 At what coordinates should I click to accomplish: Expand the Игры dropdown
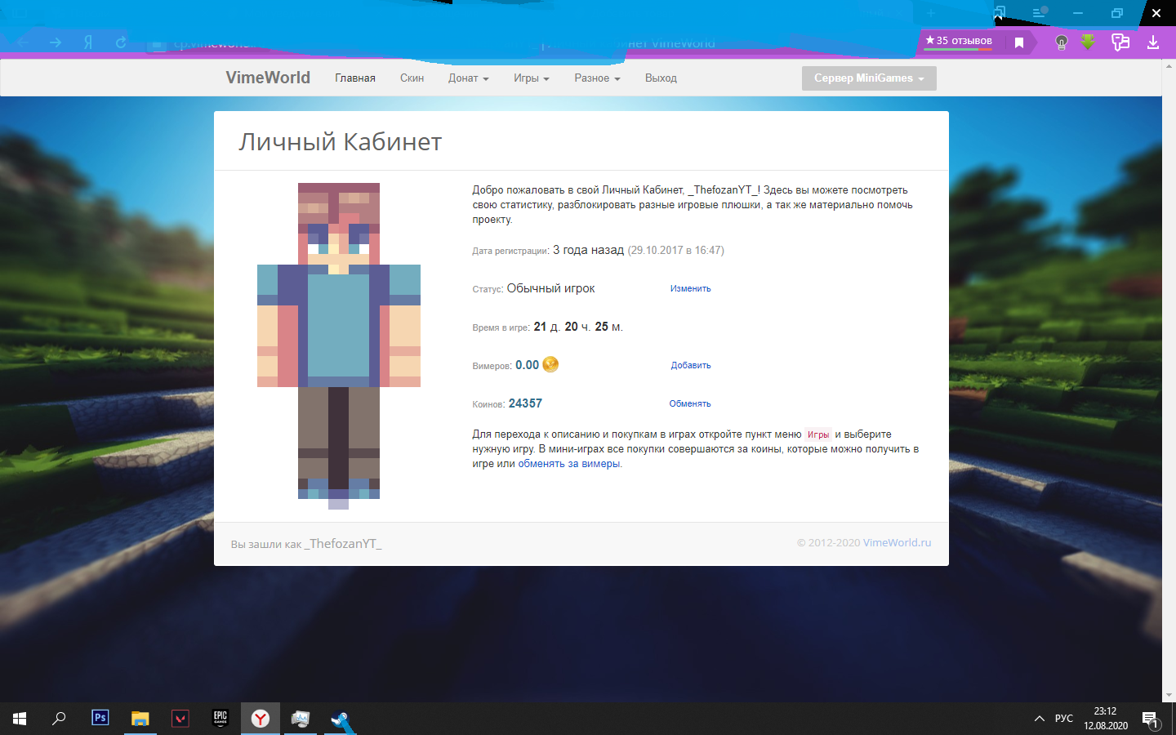[531, 78]
